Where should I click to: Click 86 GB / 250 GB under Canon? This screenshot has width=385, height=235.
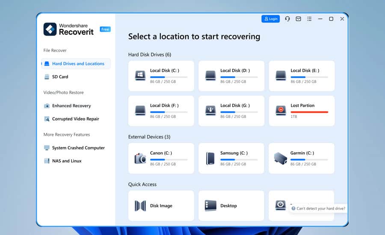163,164
